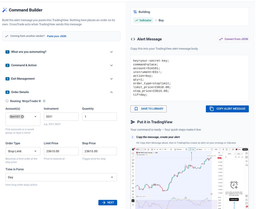The image size is (256, 209).
Task: Click the TradingView chart tutorial screenshot
Action: tap(190, 178)
